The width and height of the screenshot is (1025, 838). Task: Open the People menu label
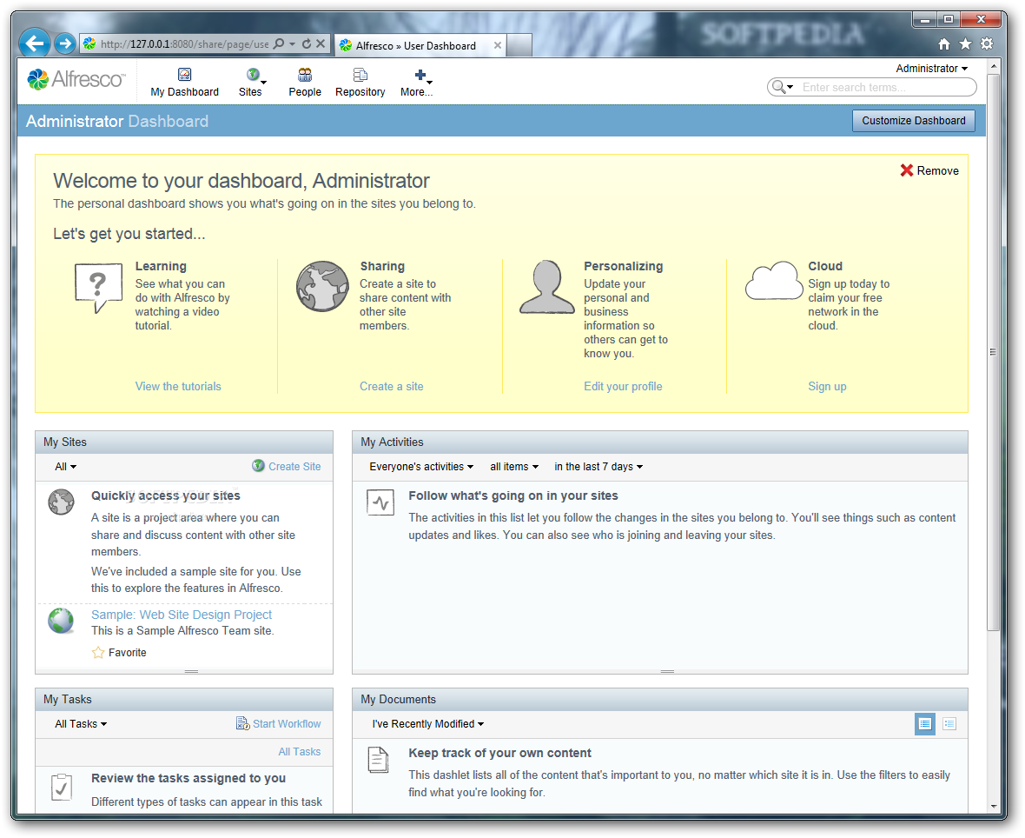305,91
